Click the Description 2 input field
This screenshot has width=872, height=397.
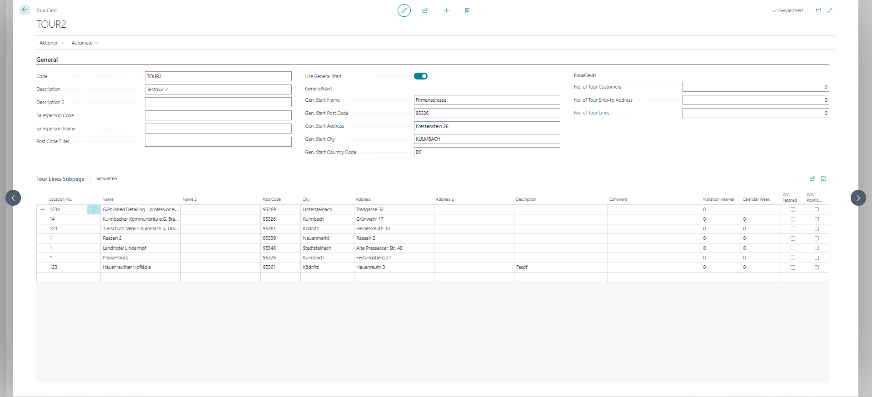[x=218, y=102]
